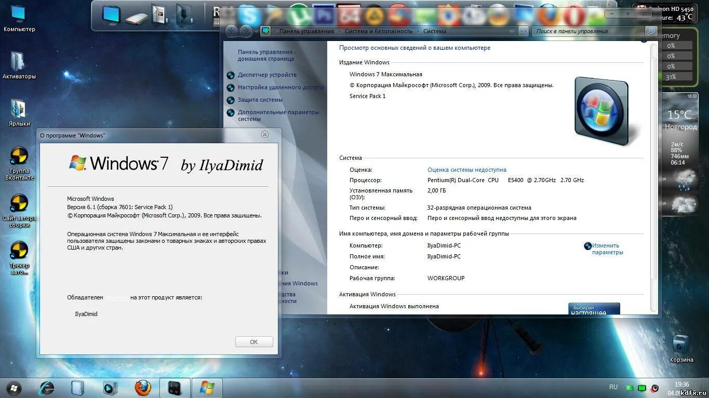Open the Libraries explorer taskbar icon
The width and height of the screenshot is (709, 398).
[77, 388]
